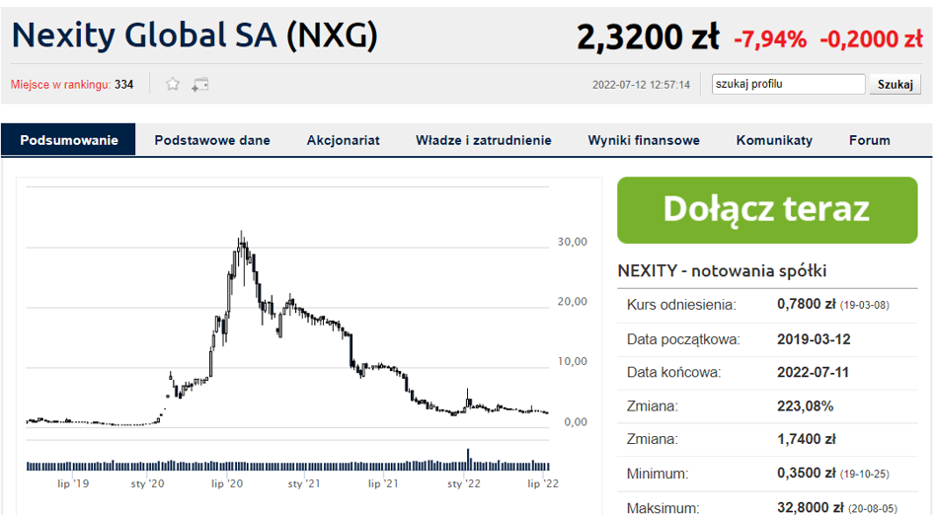Click the sty '21 label on time axis
The width and height of the screenshot is (936, 515).
304,483
